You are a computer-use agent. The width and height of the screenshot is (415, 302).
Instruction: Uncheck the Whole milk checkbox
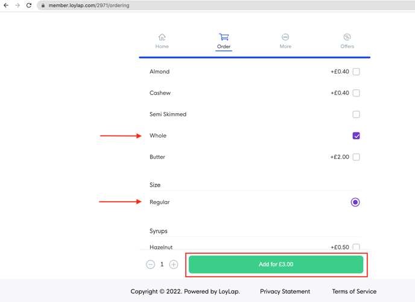(x=356, y=136)
